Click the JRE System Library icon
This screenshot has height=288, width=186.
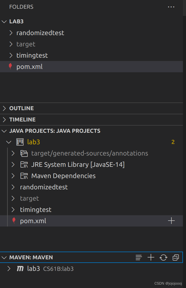coord(24,164)
